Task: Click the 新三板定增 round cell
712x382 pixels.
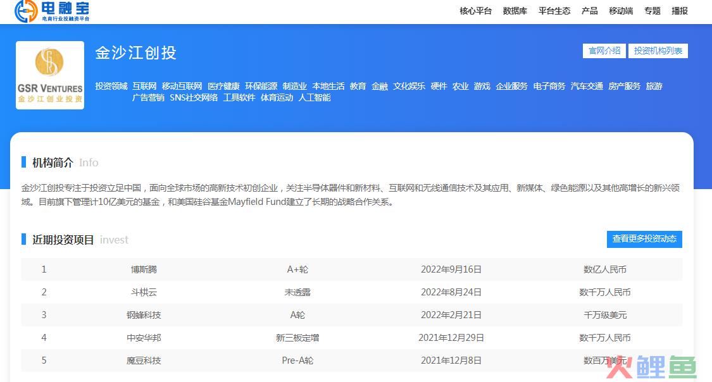Action: tap(297, 338)
